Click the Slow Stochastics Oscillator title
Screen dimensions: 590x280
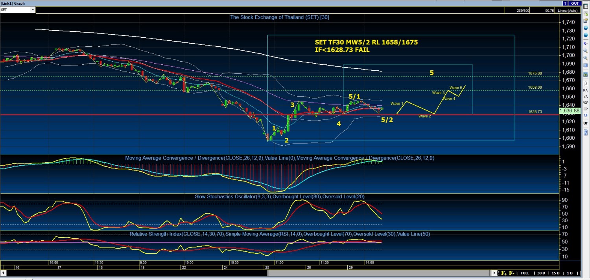coord(280,196)
